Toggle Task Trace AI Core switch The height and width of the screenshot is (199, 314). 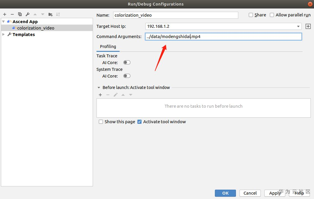pyautogui.click(x=127, y=63)
